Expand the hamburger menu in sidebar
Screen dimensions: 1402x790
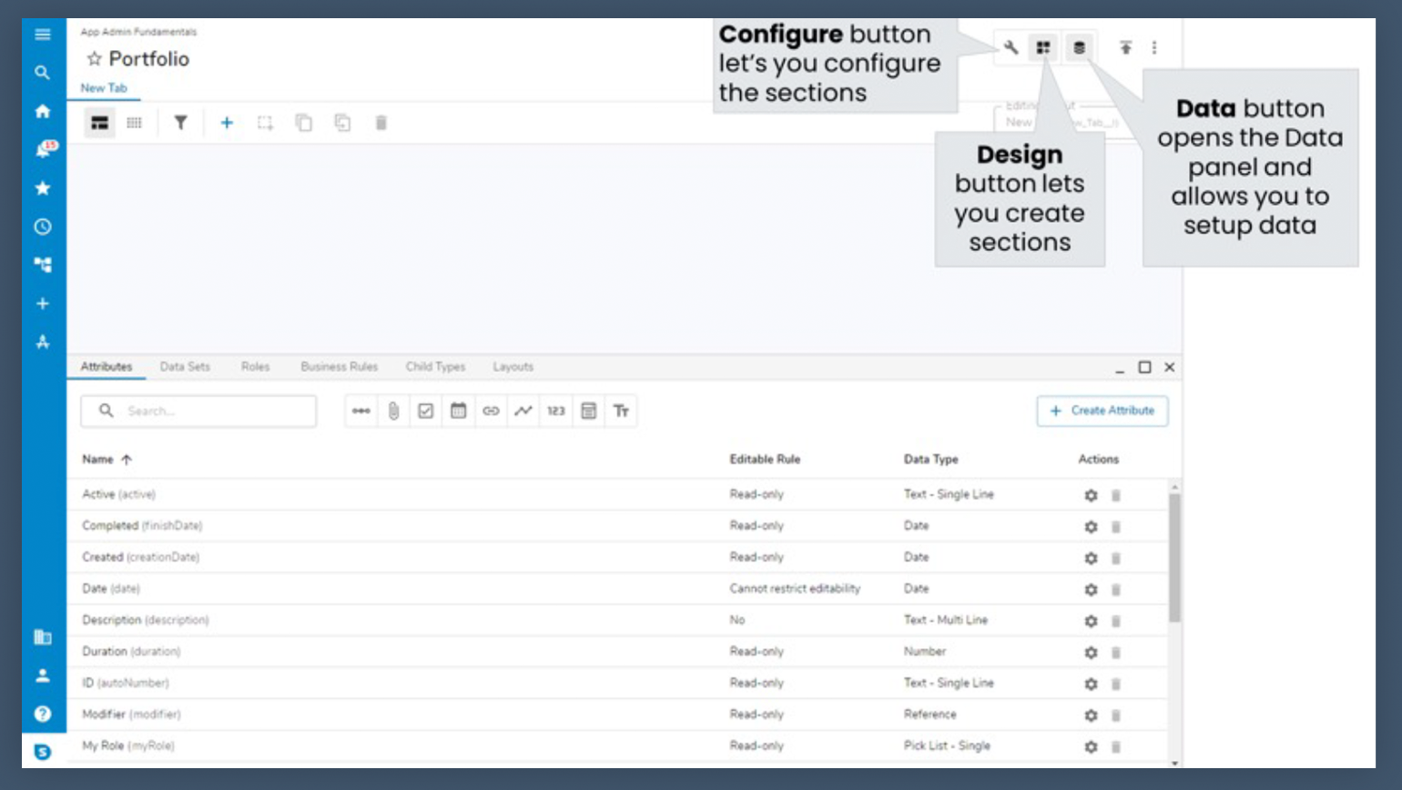click(x=43, y=35)
